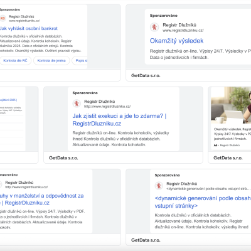
Task: Open the Jak vyhlásit osobní bankrot headline
Action: [29, 28]
